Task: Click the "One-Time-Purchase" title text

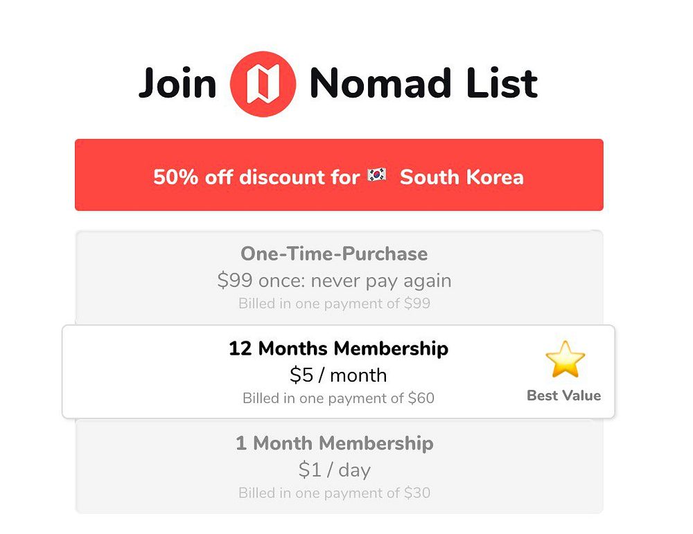Action: [334, 253]
